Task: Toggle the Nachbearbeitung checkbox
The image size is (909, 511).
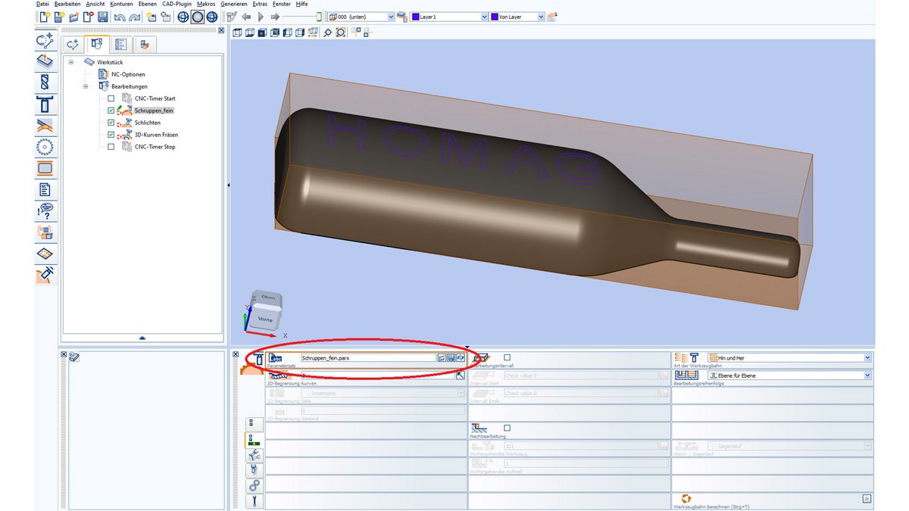Action: (507, 427)
